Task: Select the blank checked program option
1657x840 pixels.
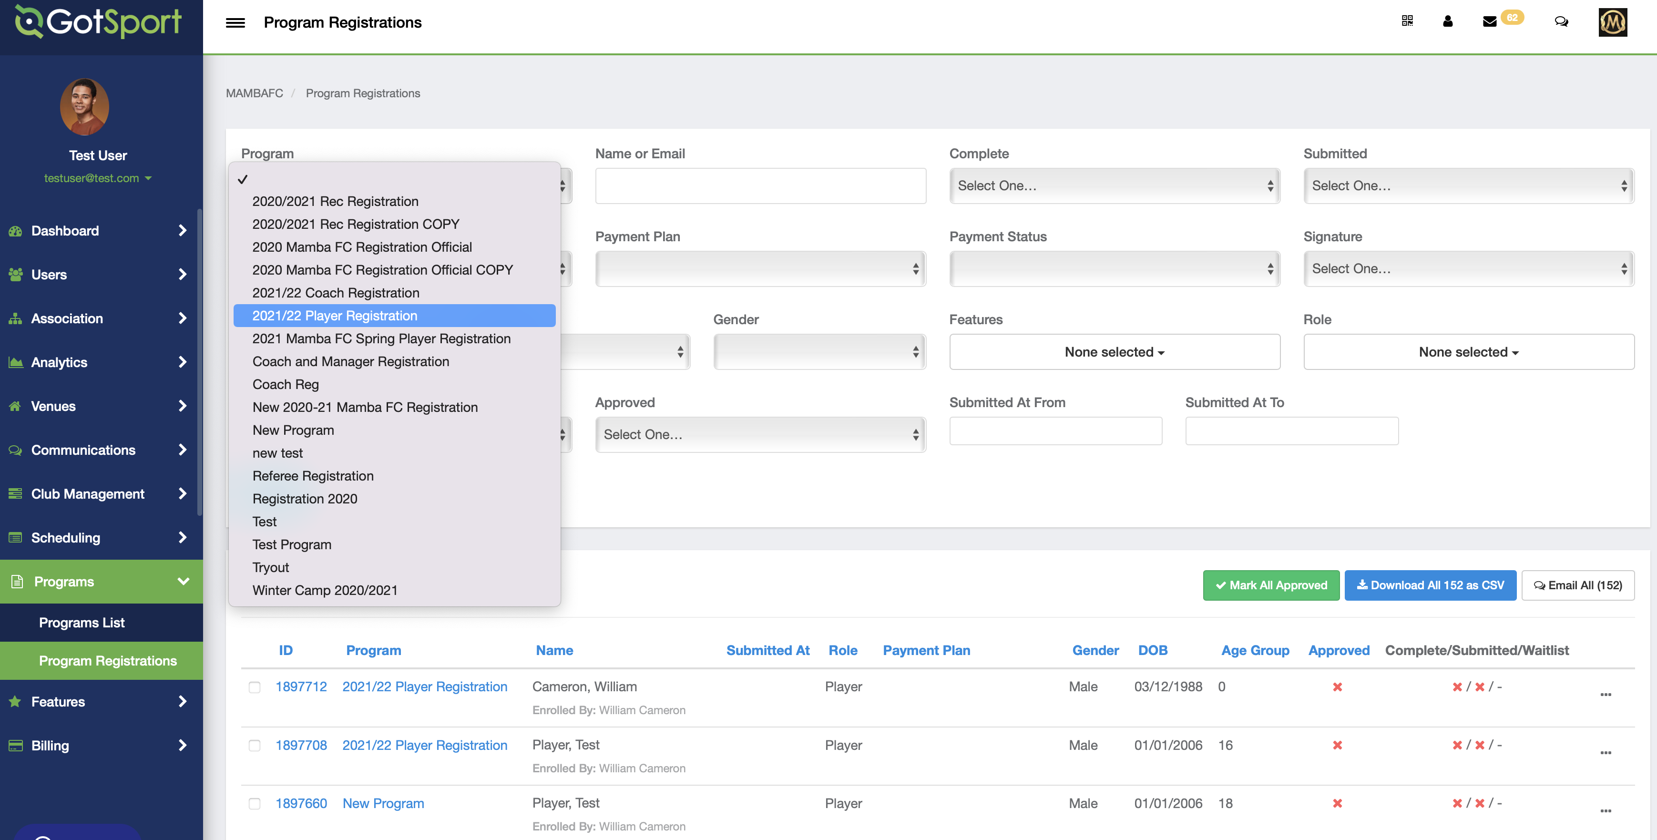Action: click(394, 179)
